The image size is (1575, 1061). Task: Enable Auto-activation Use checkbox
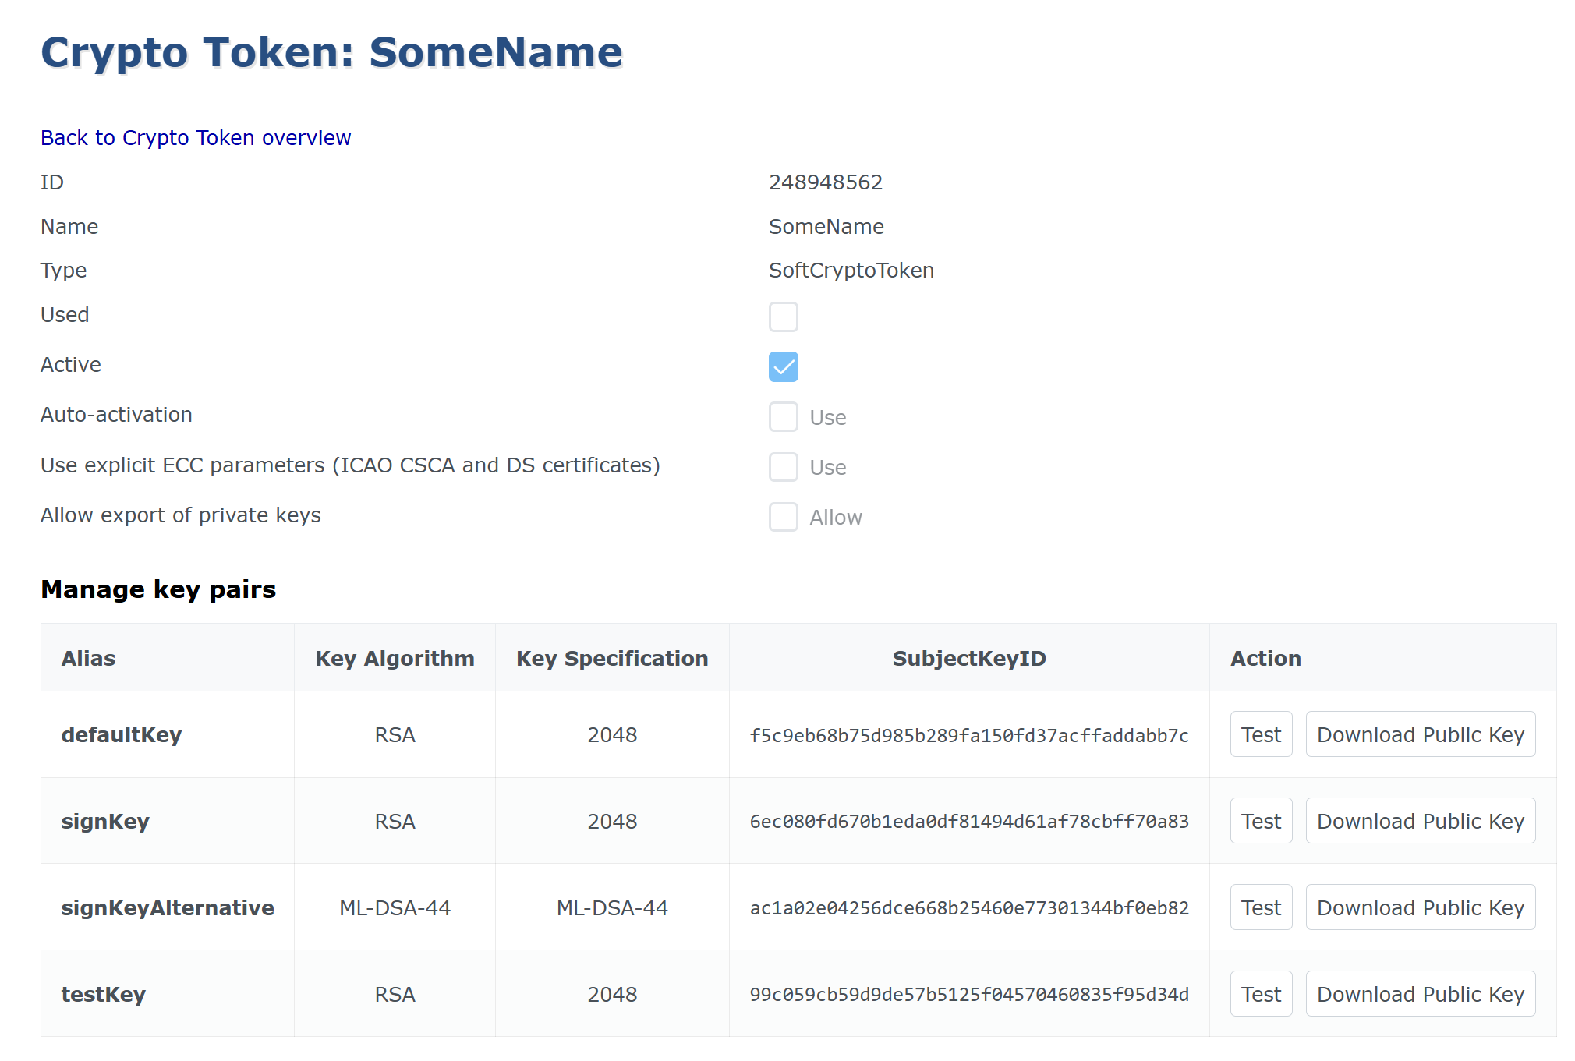(783, 417)
